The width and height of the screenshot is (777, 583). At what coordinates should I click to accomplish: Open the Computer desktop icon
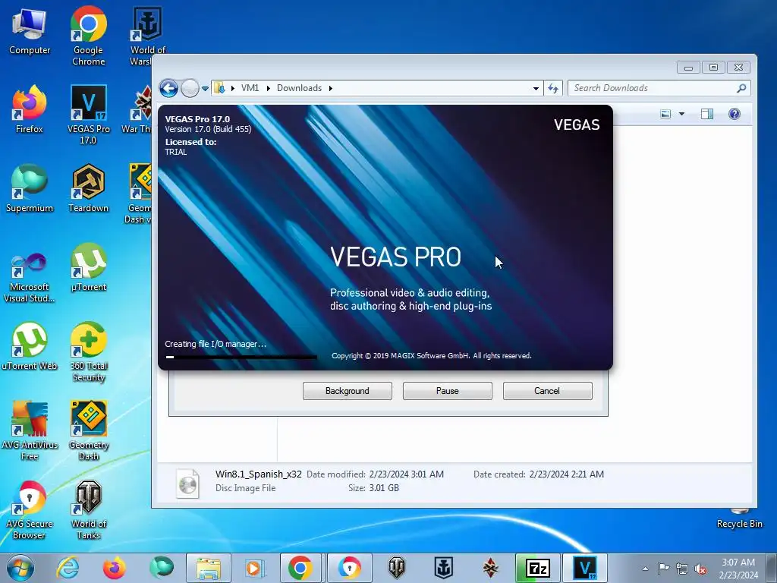coord(30,31)
